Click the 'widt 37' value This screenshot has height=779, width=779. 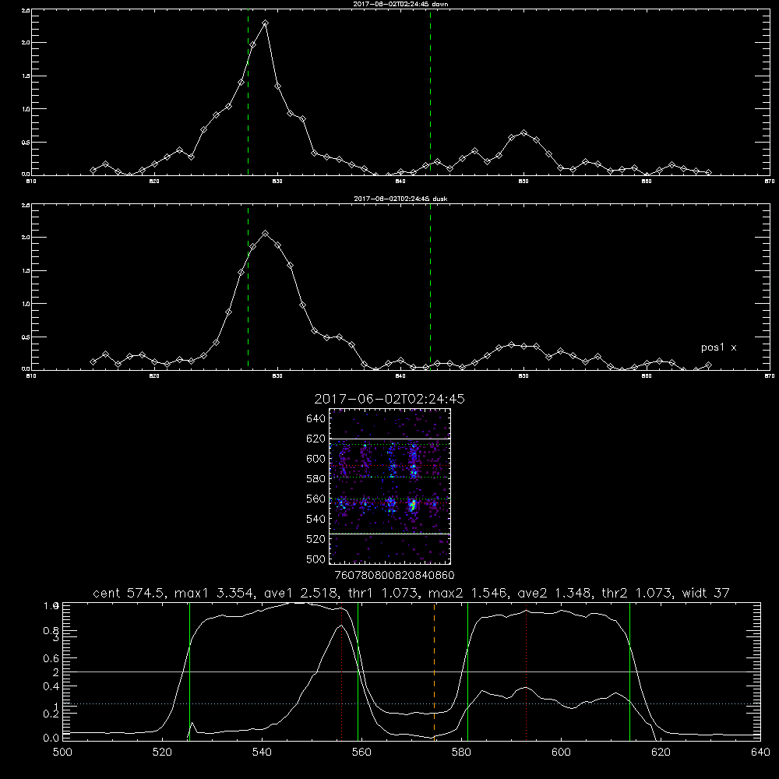(x=706, y=593)
